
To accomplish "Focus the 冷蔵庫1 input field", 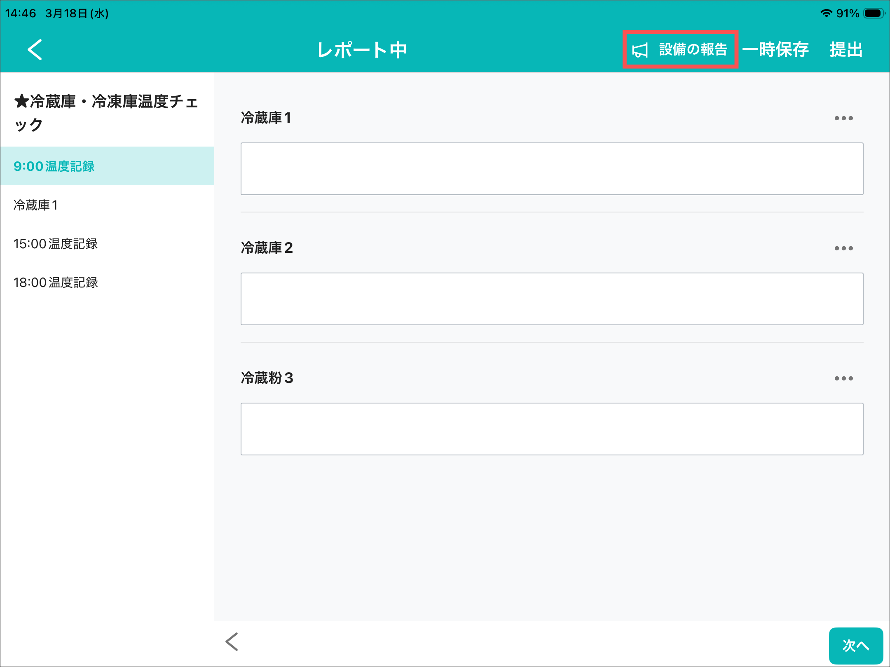I will (551, 169).
